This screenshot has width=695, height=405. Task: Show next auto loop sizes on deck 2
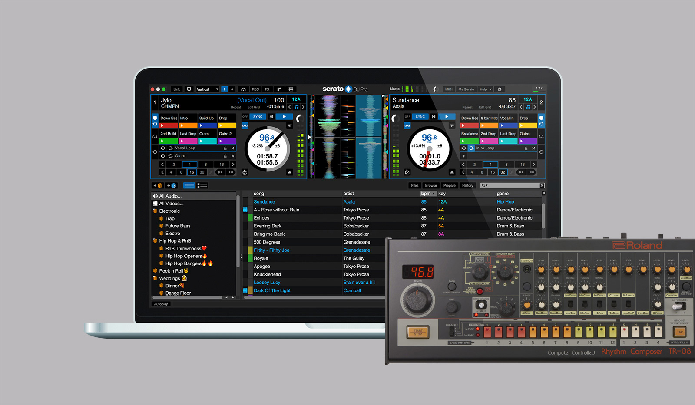[x=534, y=165]
